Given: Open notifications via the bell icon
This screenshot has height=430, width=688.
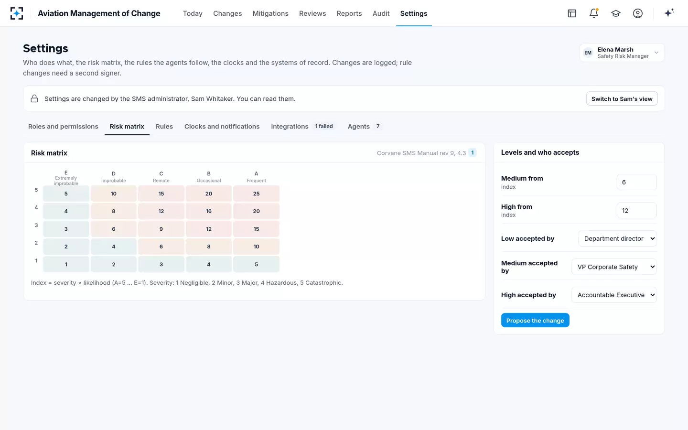Looking at the screenshot, I should point(594,13).
